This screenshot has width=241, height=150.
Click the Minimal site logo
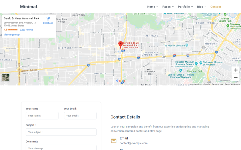coord(29,7)
